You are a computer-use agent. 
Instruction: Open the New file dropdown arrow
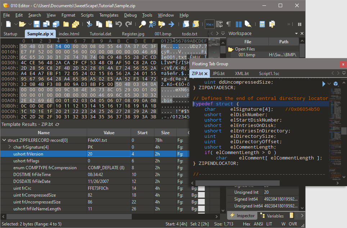click(x=16, y=24)
